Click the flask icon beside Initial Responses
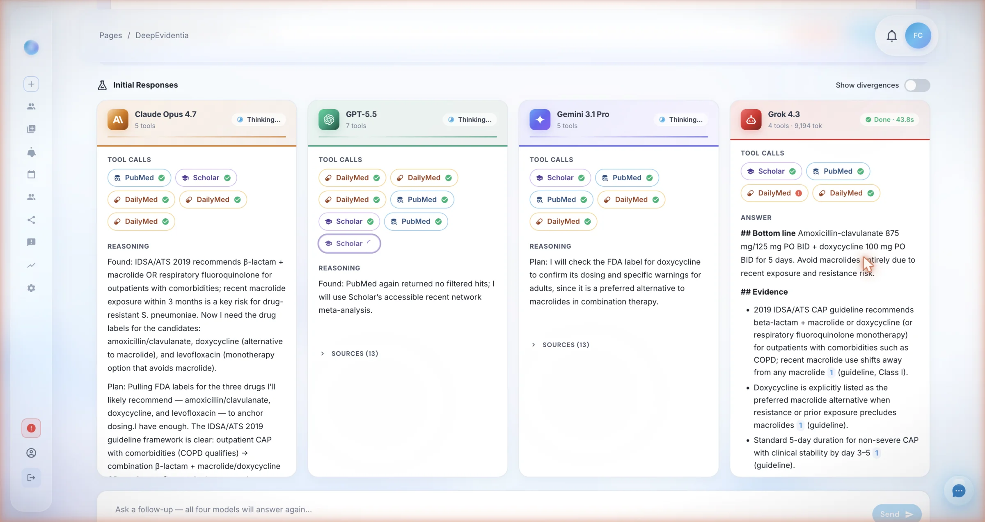Screen dimensions: 985x522 [102, 85]
